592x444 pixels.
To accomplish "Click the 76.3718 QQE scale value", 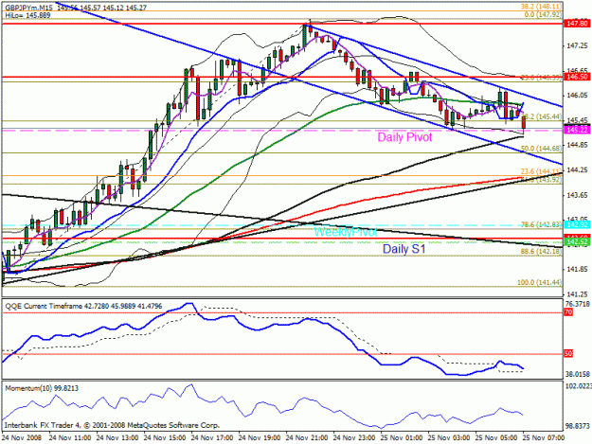I will (x=578, y=304).
